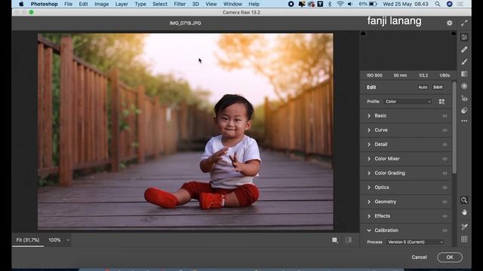This screenshot has height=271, width=483.
Task: Toggle visibility eye for Basic panel
Action: coord(445,116)
